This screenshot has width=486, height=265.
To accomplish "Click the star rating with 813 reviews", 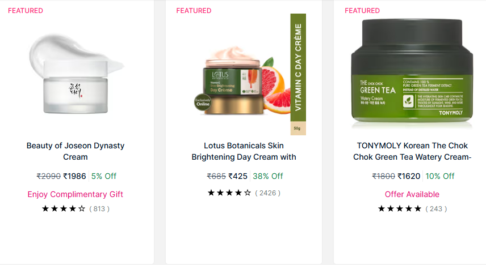I will click(x=64, y=209).
